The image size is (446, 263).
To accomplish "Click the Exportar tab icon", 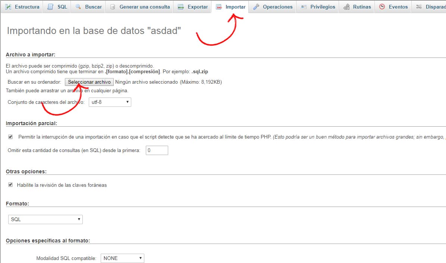I will (x=180, y=7).
